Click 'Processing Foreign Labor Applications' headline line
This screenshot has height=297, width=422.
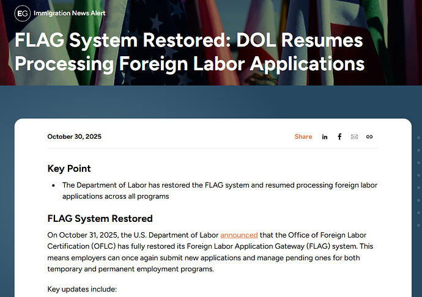pos(190,64)
